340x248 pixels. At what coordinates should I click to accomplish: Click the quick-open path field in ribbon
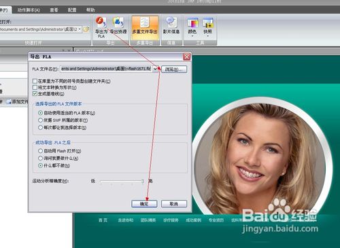point(39,29)
